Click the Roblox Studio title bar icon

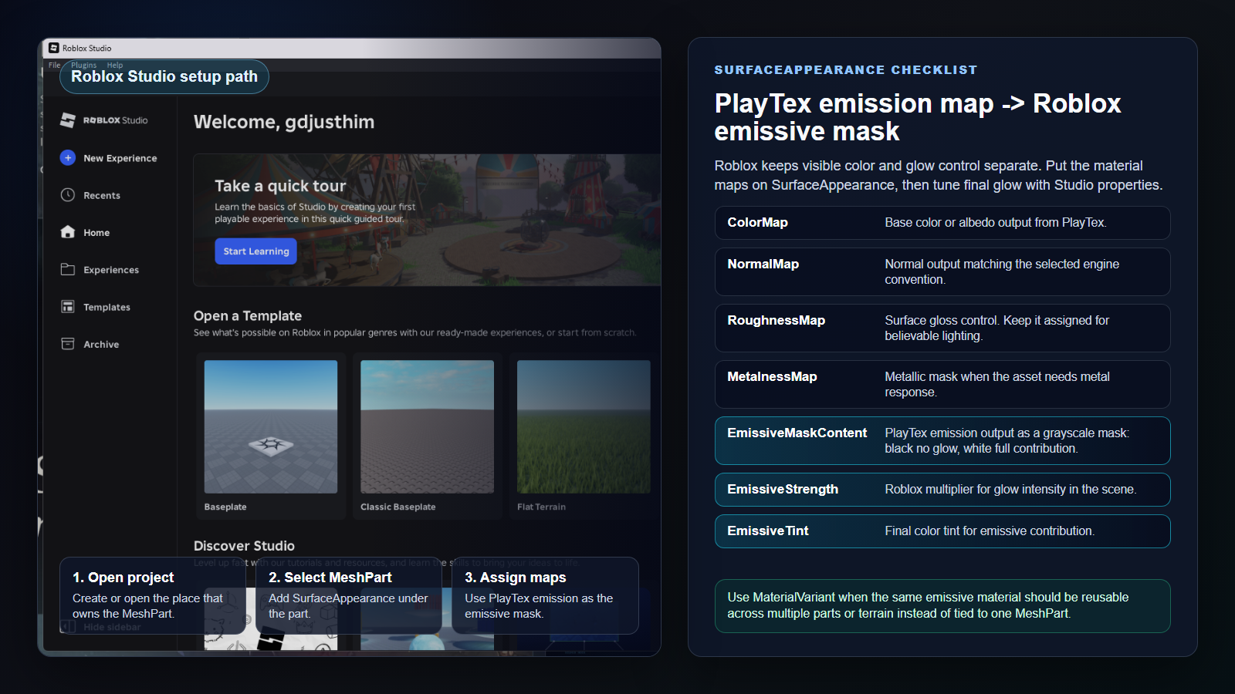pyautogui.click(x=54, y=48)
